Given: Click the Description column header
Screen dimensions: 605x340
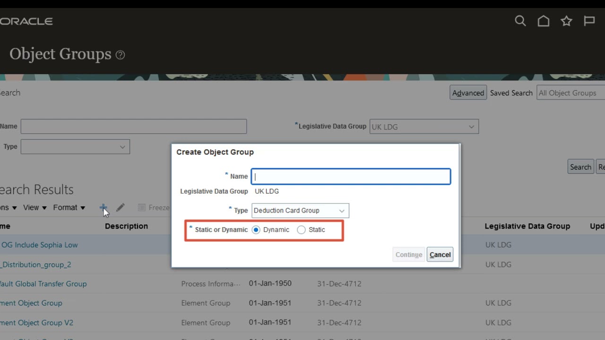Looking at the screenshot, I should (126, 226).
